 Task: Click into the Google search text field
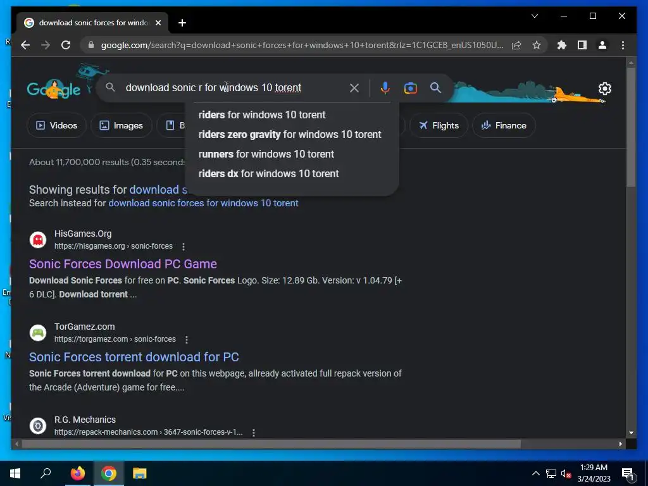pyautogui.click(x=234, y=87)
